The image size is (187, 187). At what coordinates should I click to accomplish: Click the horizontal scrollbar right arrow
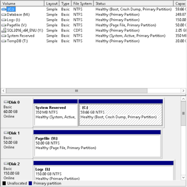tap(184, 91)
